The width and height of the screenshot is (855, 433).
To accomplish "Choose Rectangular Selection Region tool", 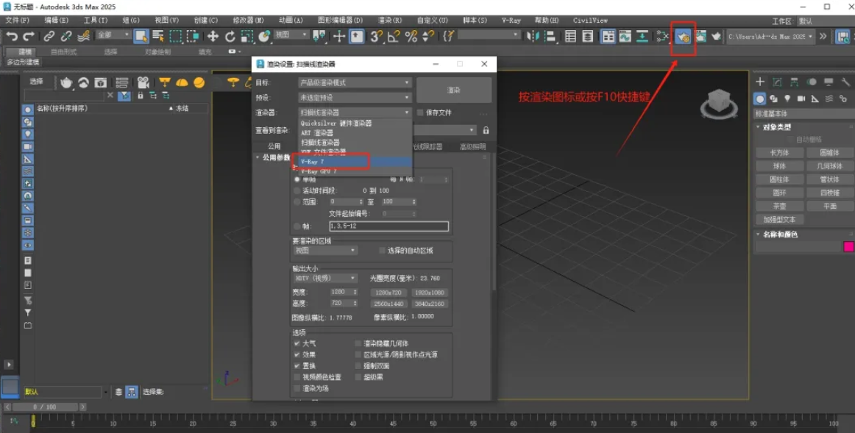I will click(176, 36).
